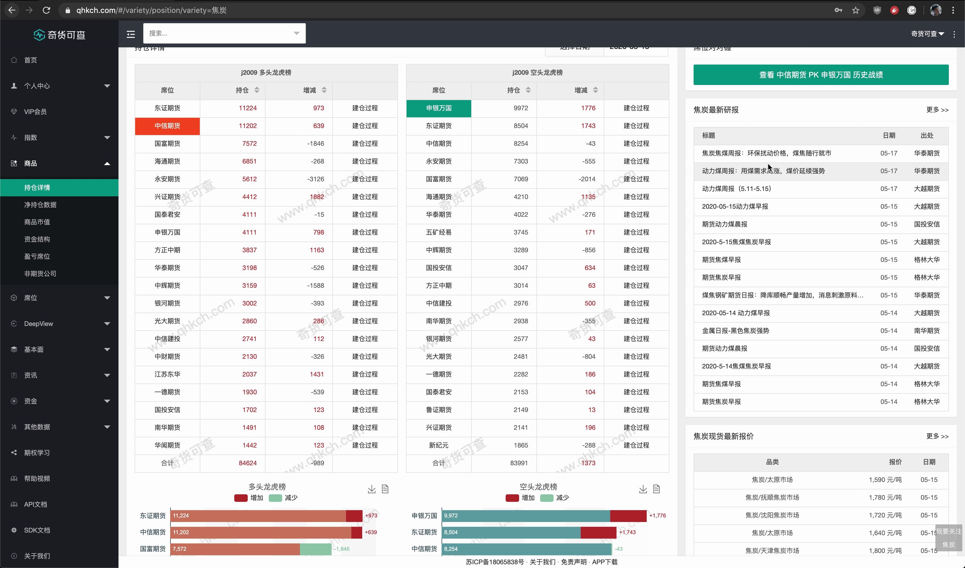
Task: Collapse 商品 sidebar menu
Action: tap(60, 164)
